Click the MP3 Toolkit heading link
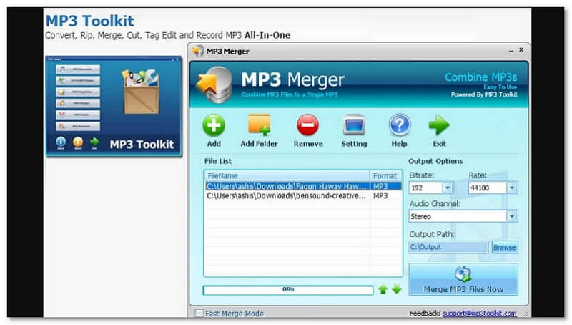572x325 pixels. tap(90, 21)
